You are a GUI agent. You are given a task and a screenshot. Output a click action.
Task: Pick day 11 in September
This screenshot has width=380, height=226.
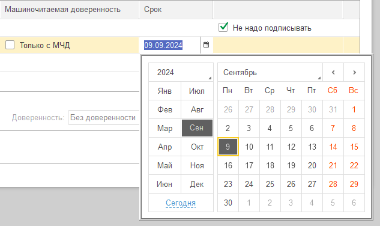[x=270, y=147]
